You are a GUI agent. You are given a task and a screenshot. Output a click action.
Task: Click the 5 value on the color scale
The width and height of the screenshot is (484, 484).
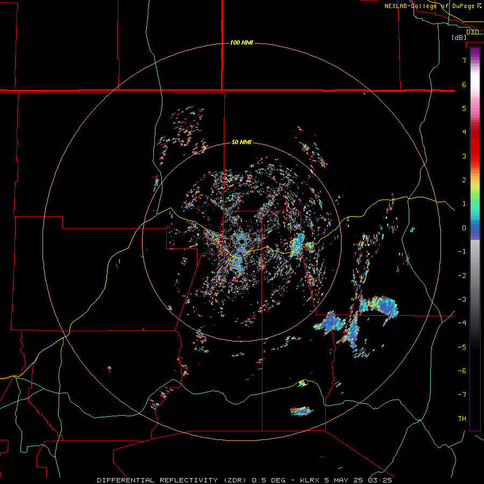click(464, 108)
